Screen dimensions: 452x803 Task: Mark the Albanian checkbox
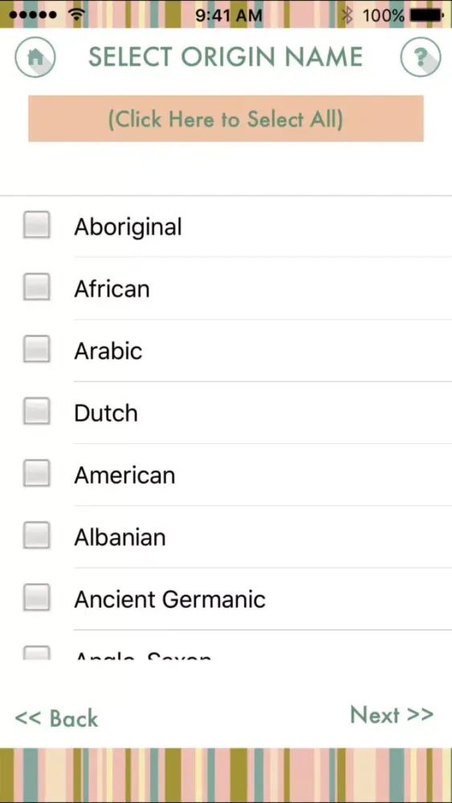click(36, 536)
